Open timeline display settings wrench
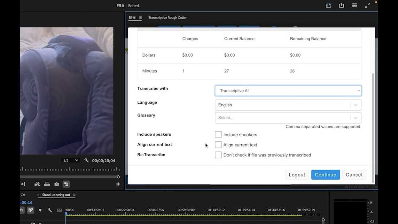 tap(50, 210)
